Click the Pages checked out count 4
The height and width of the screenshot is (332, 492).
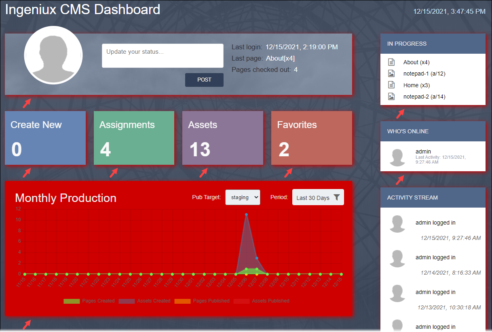coord(296,69)
